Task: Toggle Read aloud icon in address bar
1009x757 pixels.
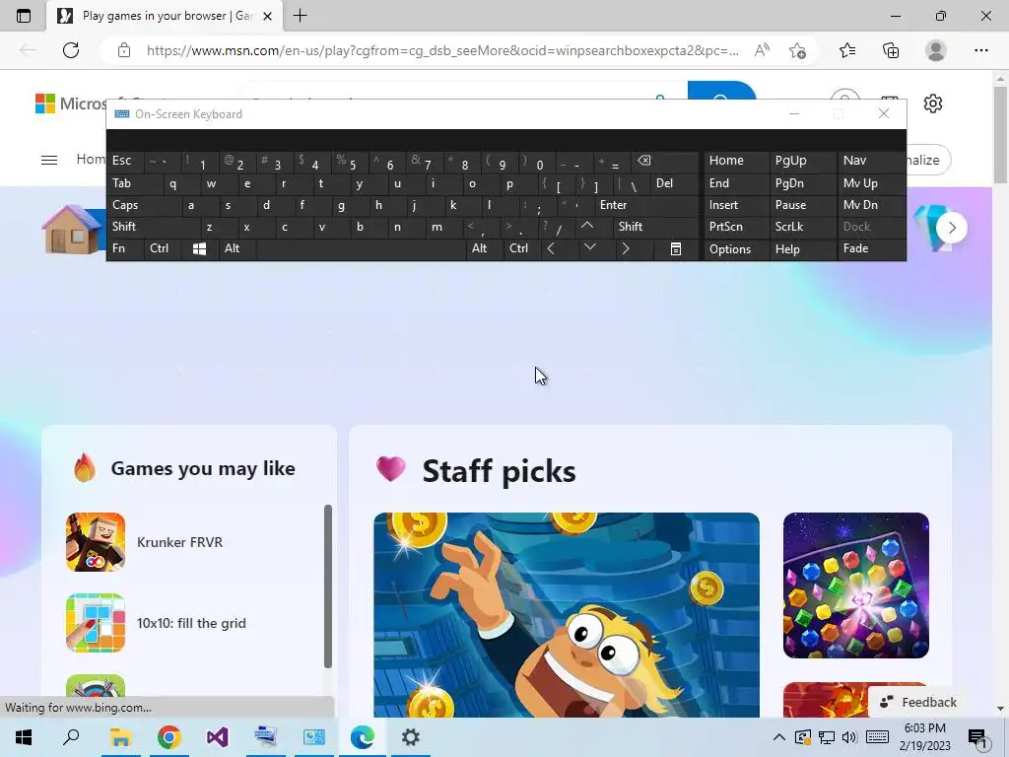Action: click(762, 50)
